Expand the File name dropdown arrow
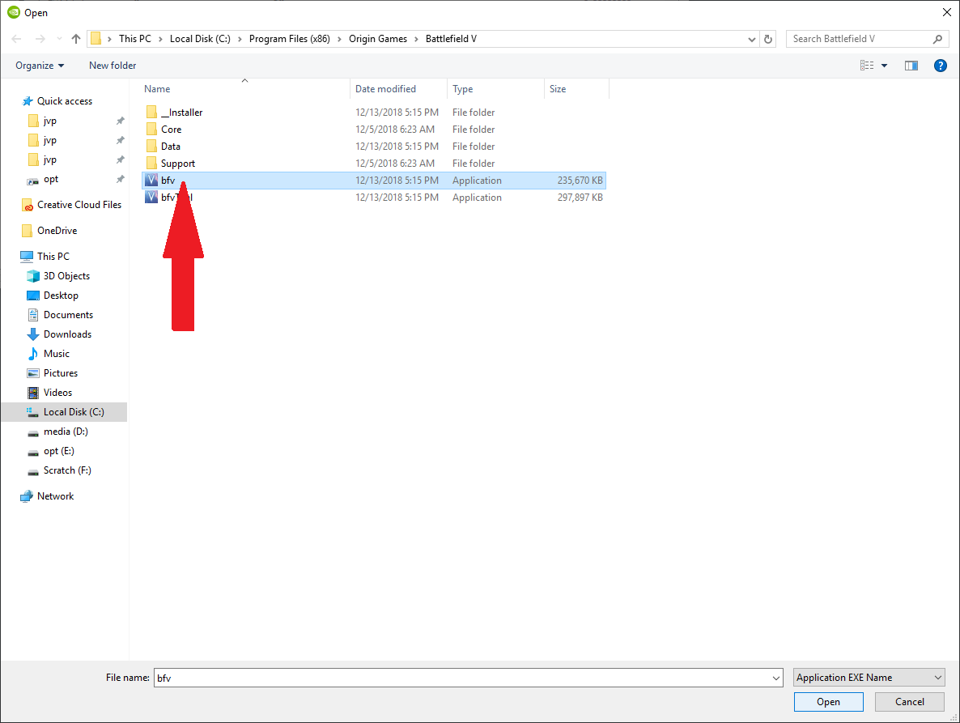This screenshot has width=960, height=723. pyautogui.click(x=776, y=678)
